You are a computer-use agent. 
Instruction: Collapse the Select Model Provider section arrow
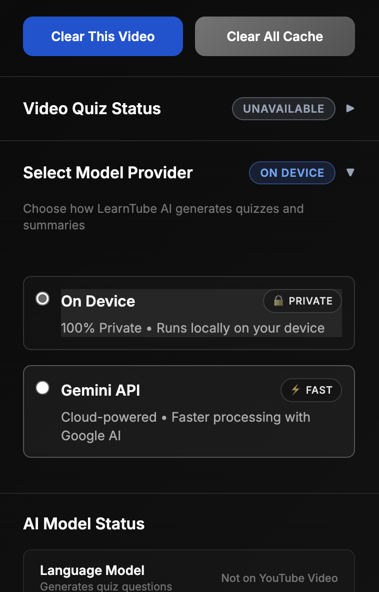tap(350, 172)
